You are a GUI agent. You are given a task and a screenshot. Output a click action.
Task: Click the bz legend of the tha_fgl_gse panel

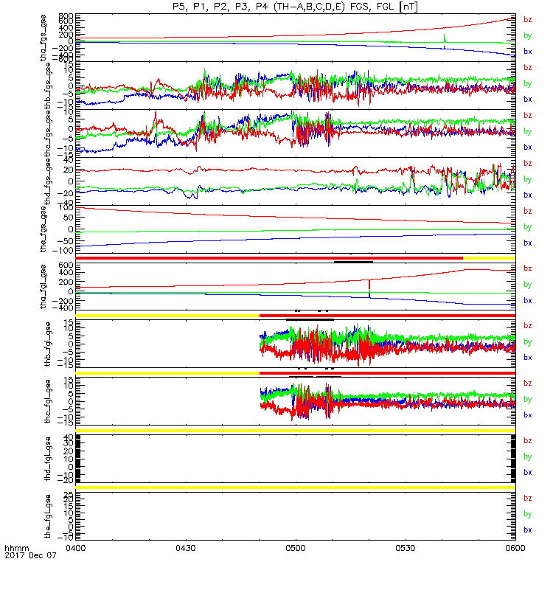pos(528,268)
